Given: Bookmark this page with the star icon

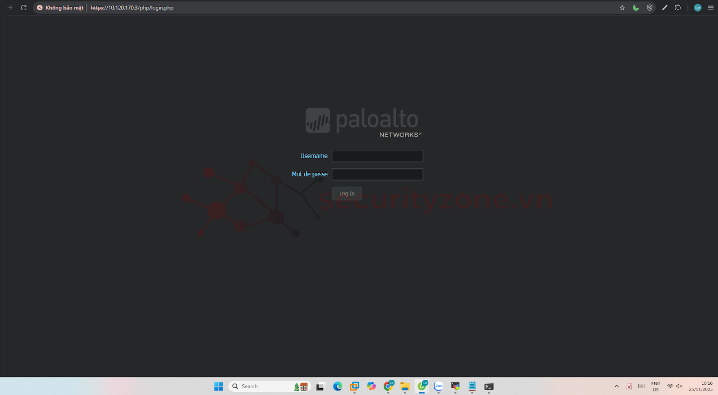Looking at the screenshot, I should (622, 8).
